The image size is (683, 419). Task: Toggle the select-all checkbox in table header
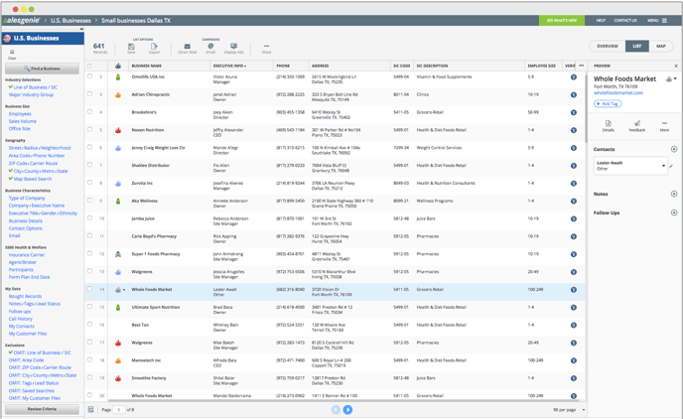click(x=89, y=66)
